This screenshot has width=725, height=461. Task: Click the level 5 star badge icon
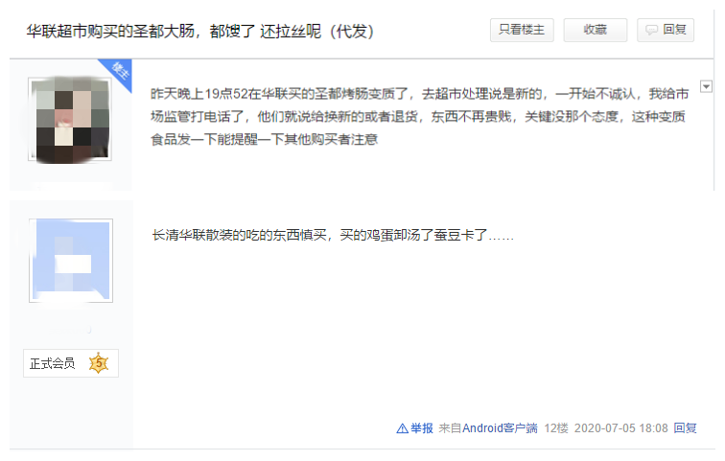[99, 363]
